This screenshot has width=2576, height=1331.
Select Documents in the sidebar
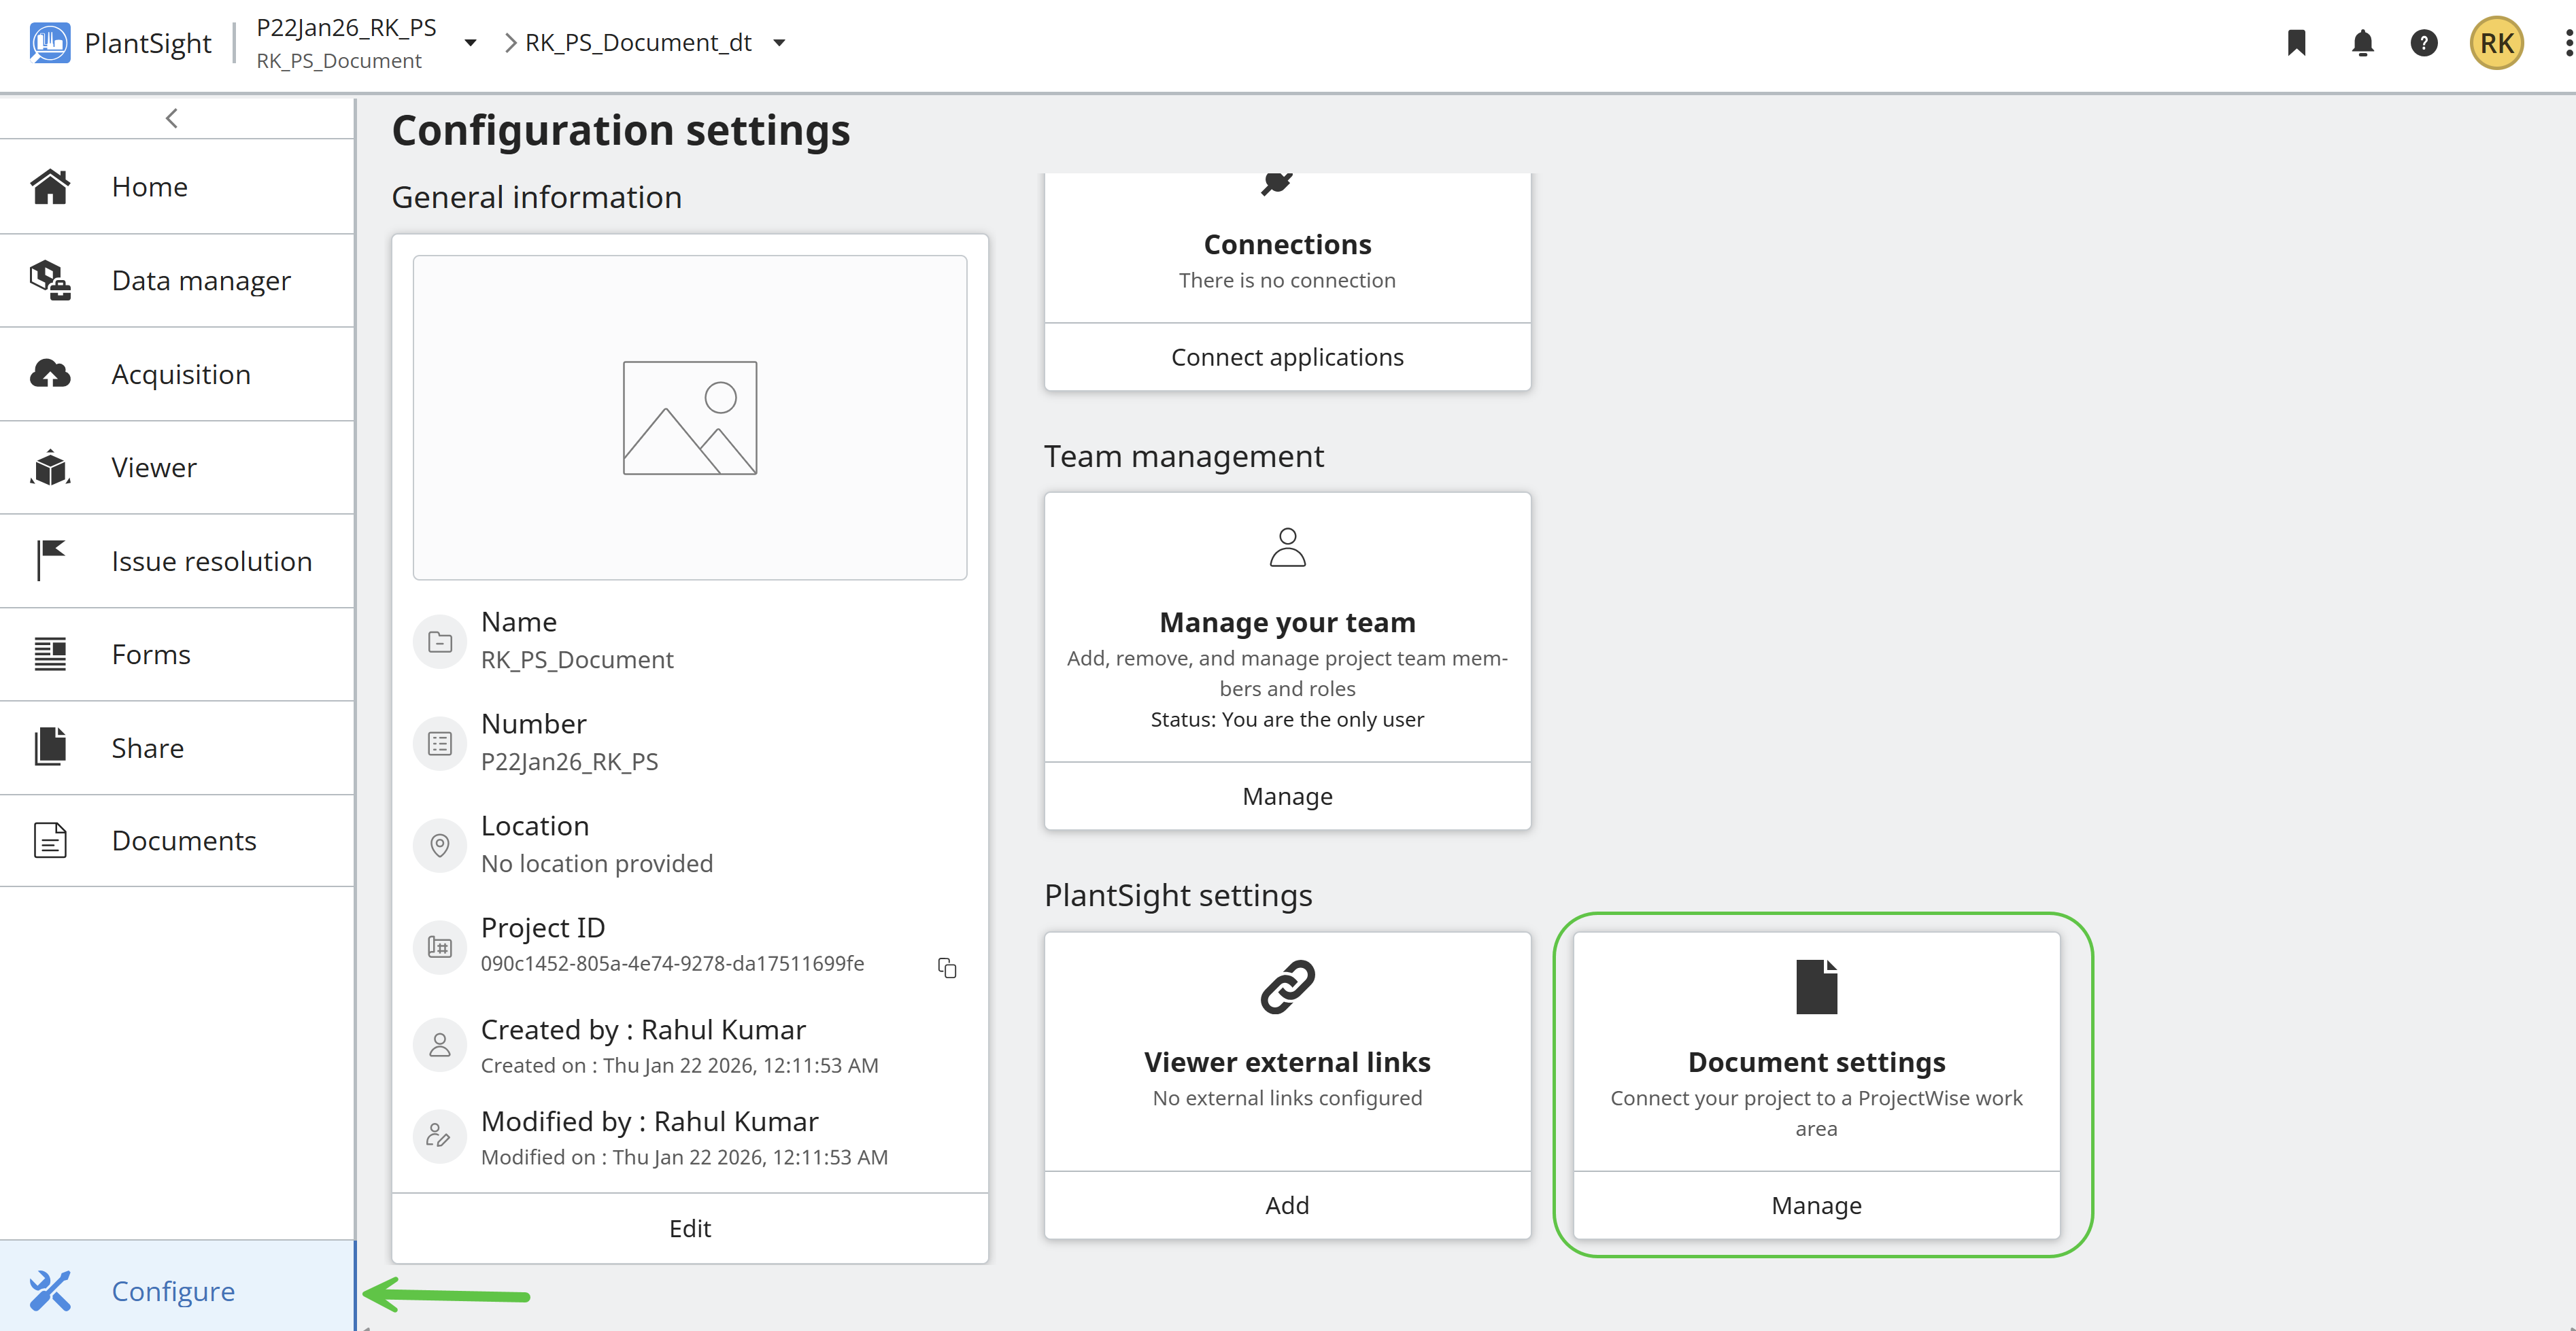click(184, 840)
